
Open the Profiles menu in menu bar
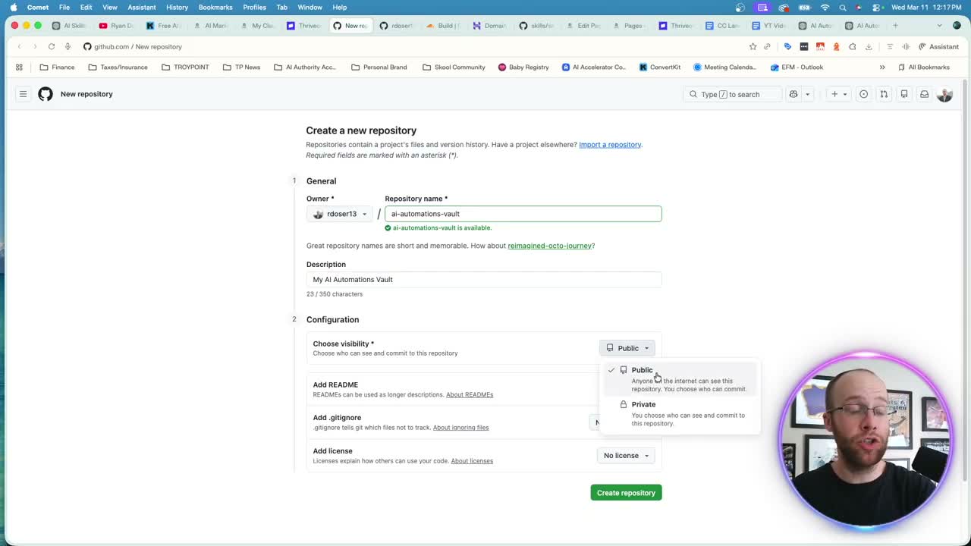254,7
